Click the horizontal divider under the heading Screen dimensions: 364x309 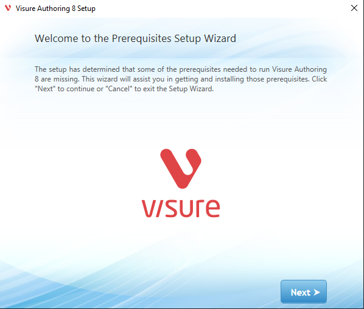tap(177, 58)
